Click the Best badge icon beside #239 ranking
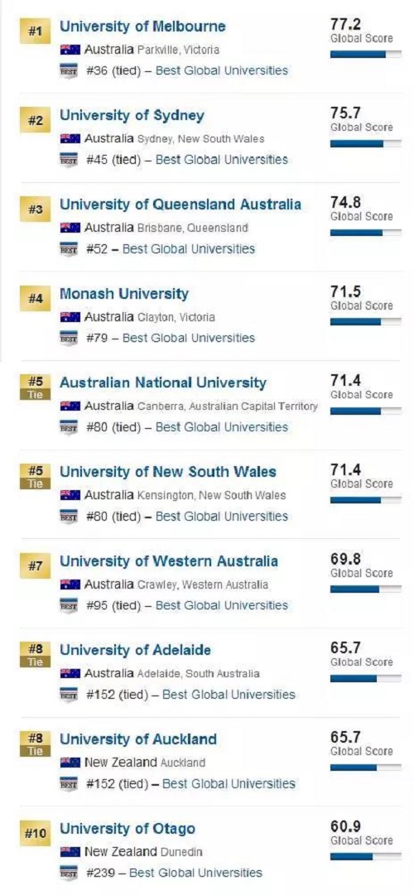 (x=68, y=873)
